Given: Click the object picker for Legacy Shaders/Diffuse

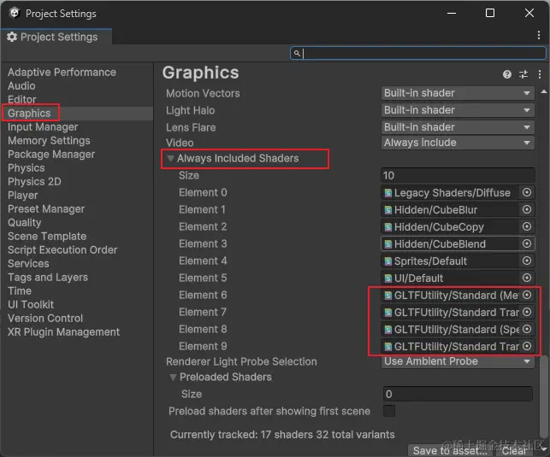Looking at the screenshot, I should tap(527, 192).
